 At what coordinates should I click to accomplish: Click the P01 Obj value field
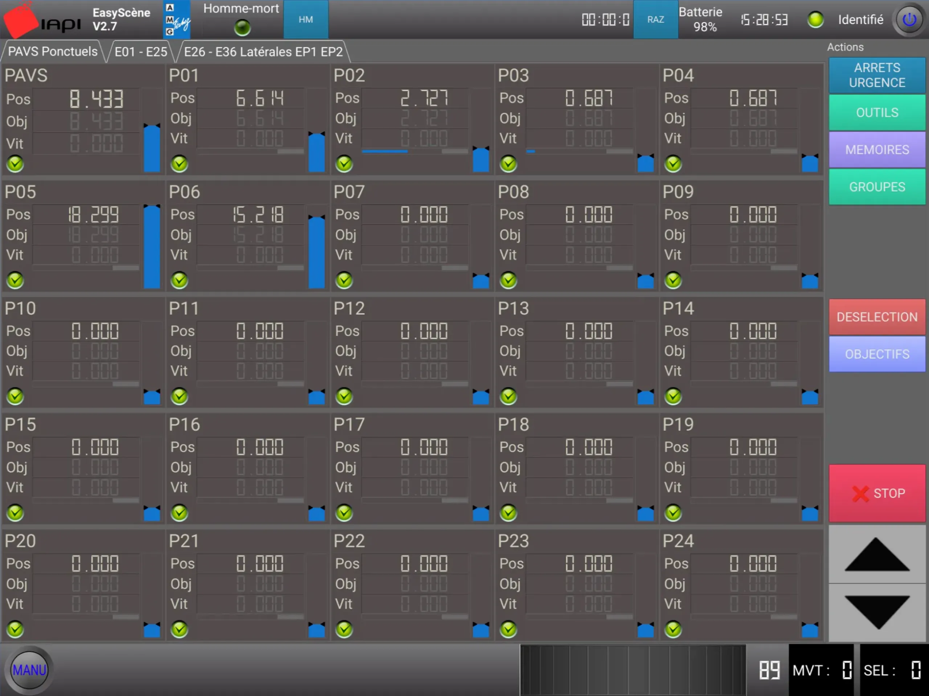251,118
